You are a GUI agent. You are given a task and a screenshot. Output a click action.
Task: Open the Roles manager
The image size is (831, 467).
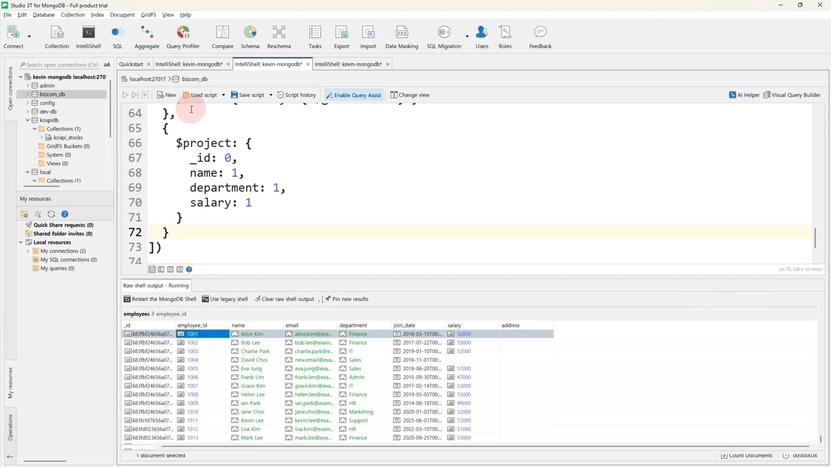click(505, 37)
